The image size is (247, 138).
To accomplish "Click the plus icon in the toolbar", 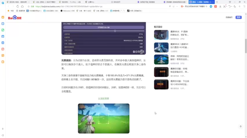I will 240,6.
